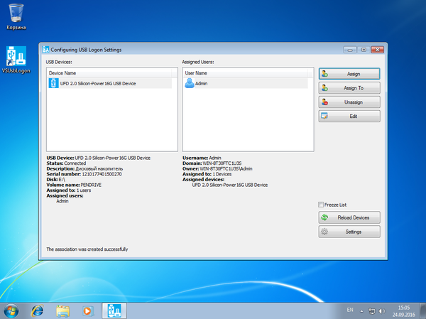426x319 pixels.
Task: Open the Settings dialog
Action: pos(349,232)
